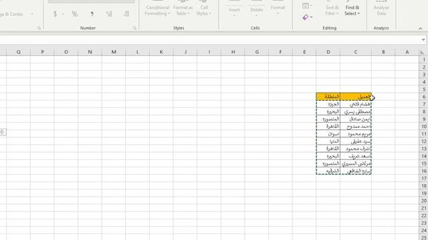Select cell "سارة الشافعي"
The width and height of the screenshot is (428, 240).
pyautogui.click(x=356, y=171)
